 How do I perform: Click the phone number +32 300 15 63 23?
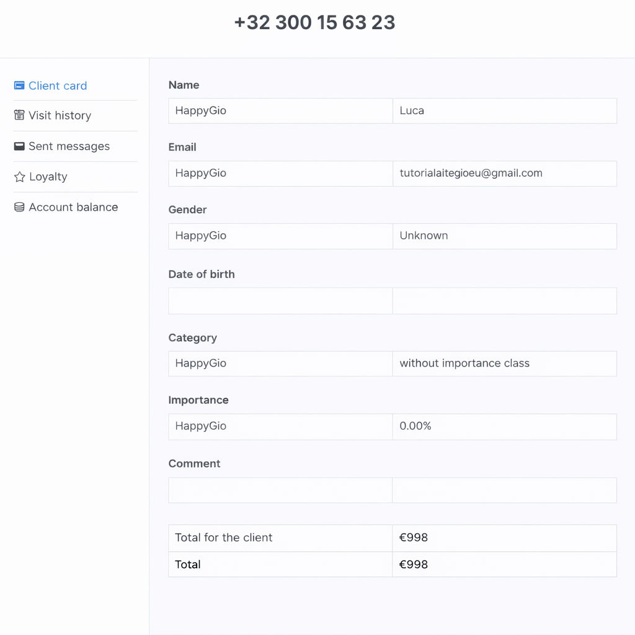click(314, 22)
